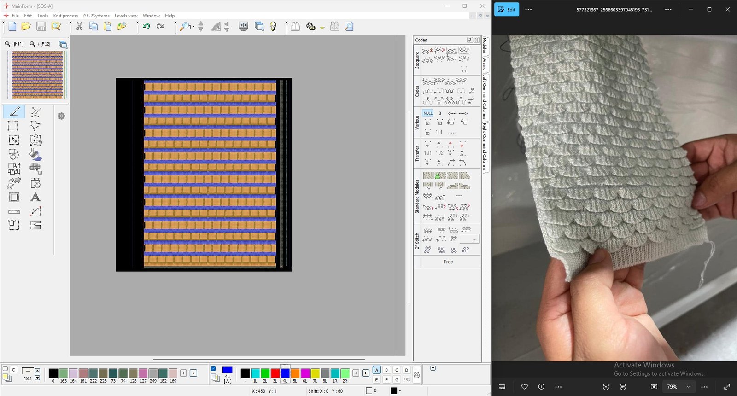
Task: Pick the rectangular selection tool
Action: tap(13, 126)
